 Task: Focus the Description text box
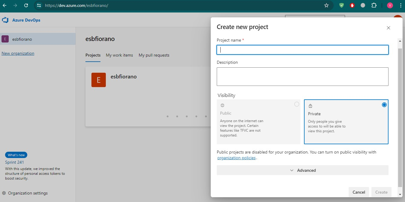click(x=302, y=77)
